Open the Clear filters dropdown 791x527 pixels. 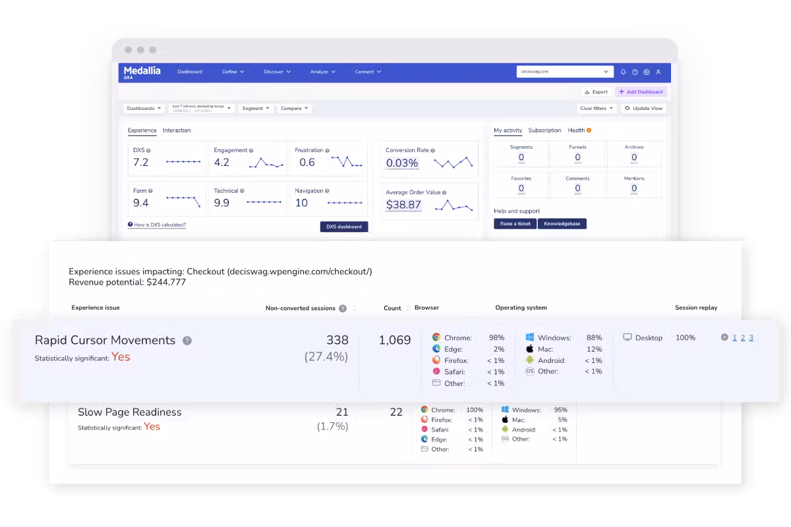[597, 109]
